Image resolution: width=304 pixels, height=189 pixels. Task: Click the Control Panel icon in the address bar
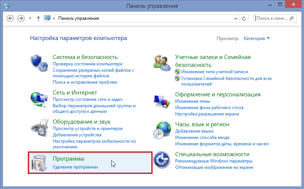click(47, 18)
